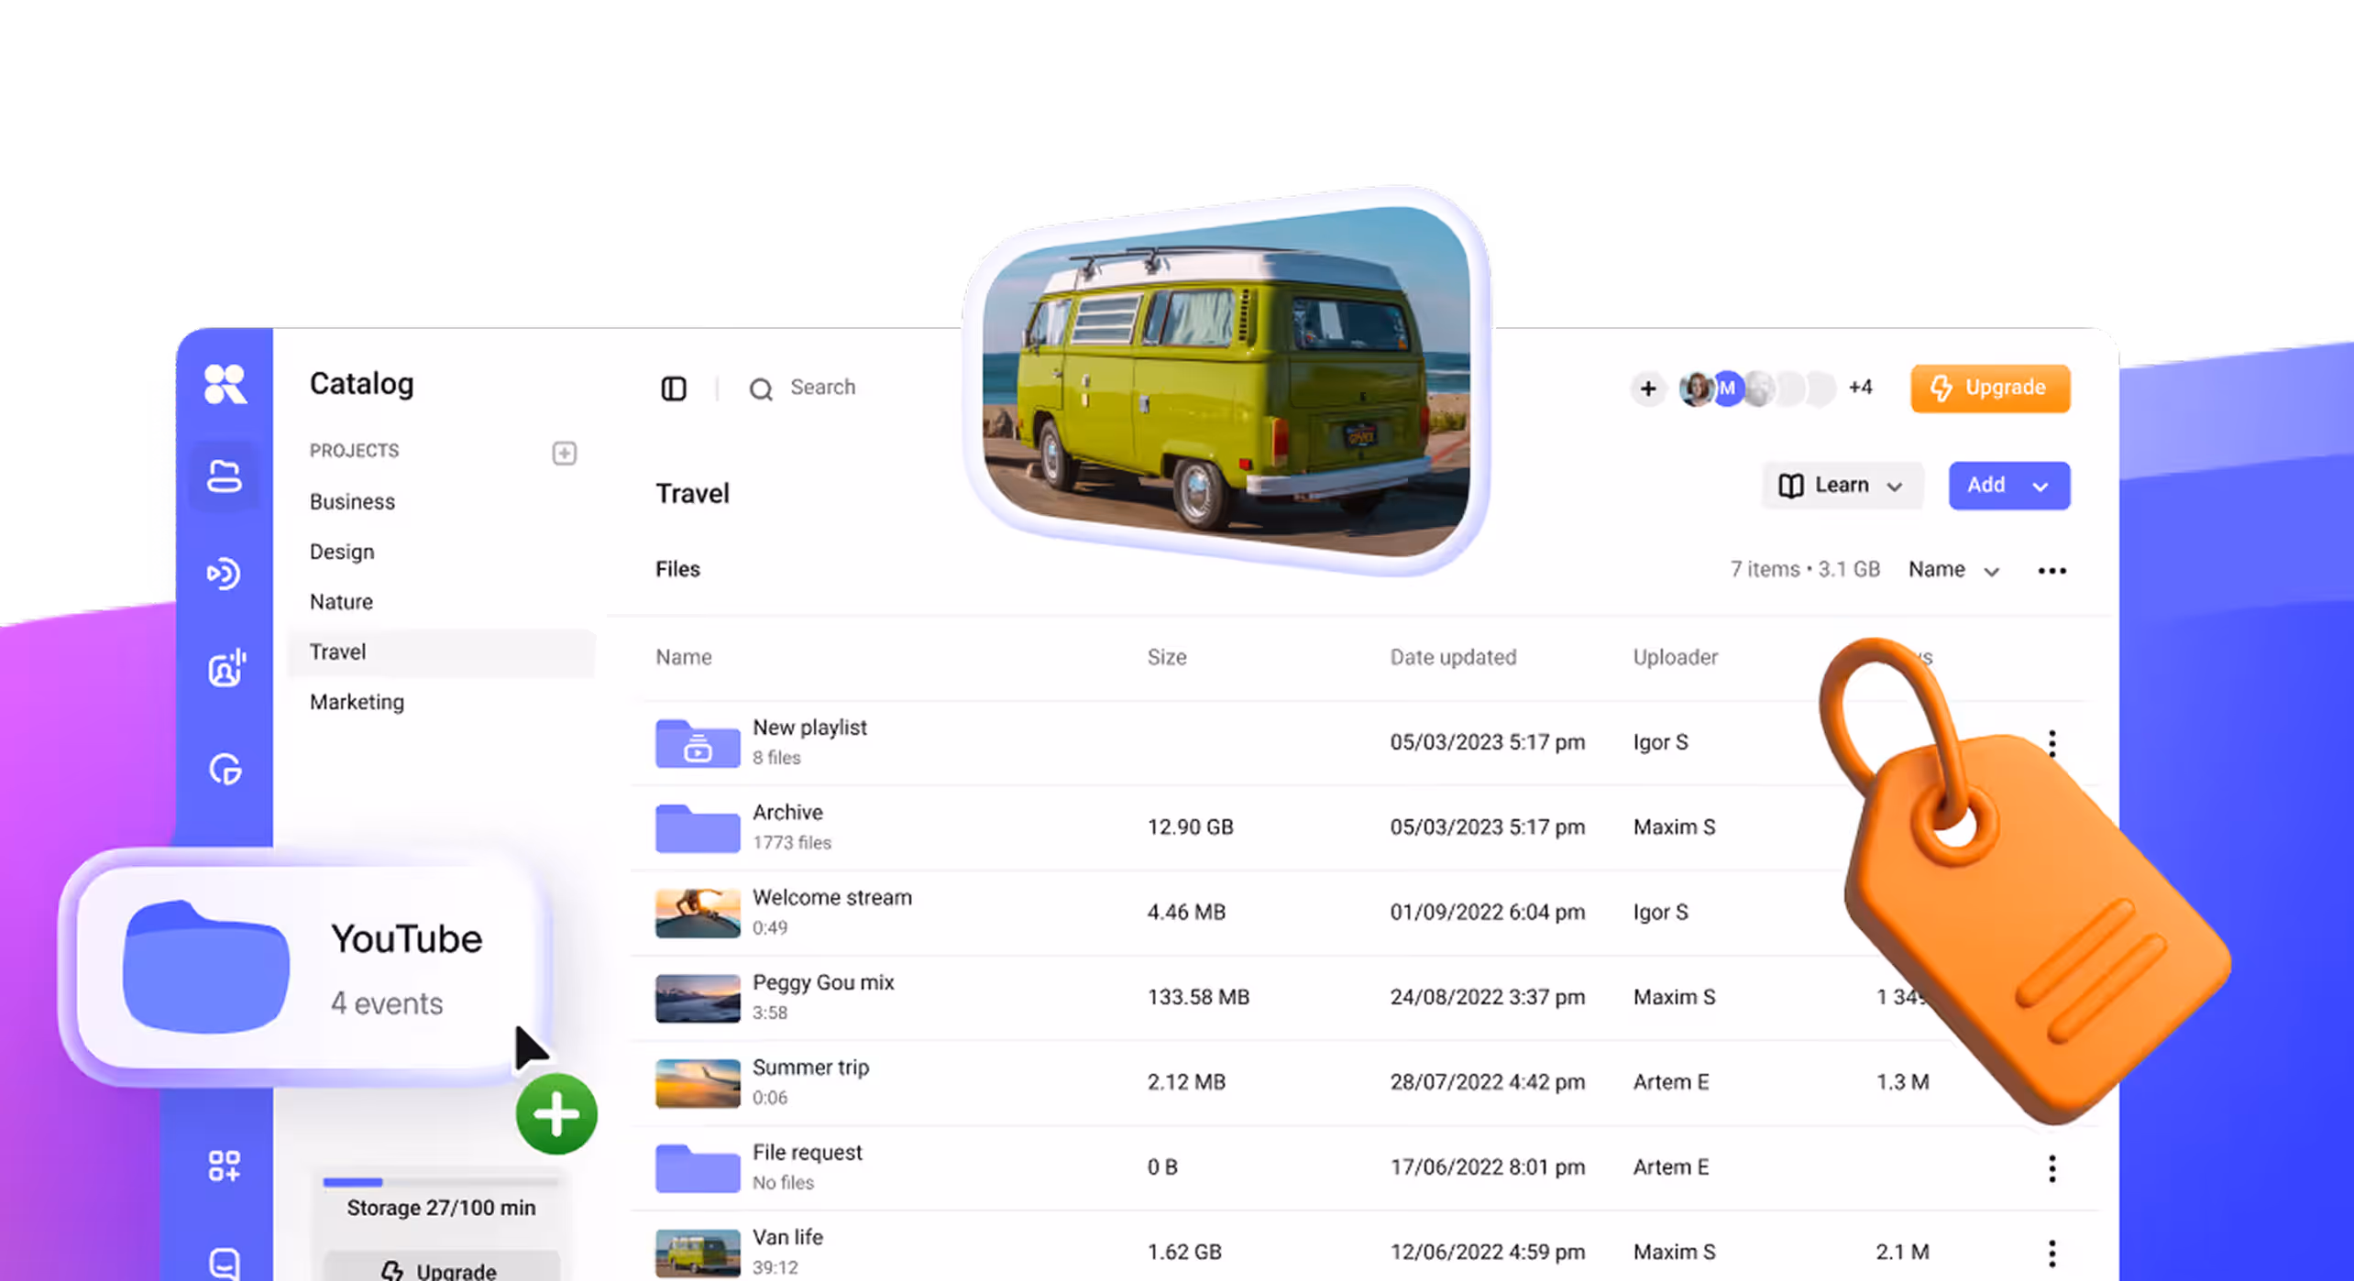Click the add new project plus icon
This screenshot has height=1281, width=2354.
click(x=564, y=453)
